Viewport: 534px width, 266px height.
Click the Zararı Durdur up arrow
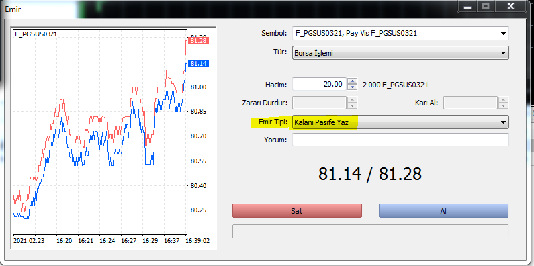(x=353, y=100)
